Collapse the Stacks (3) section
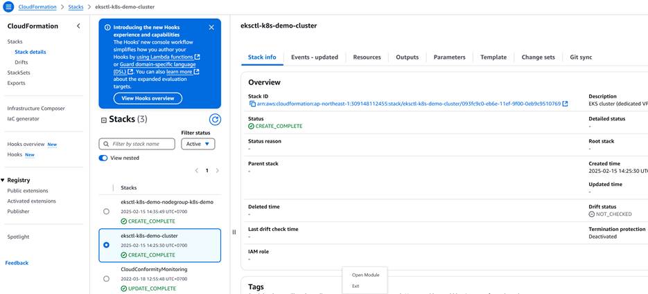 104,120
